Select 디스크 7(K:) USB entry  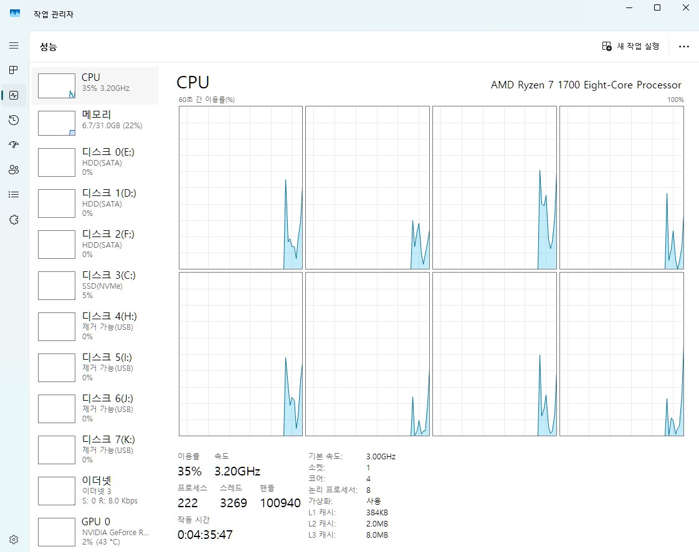(95, 449)
